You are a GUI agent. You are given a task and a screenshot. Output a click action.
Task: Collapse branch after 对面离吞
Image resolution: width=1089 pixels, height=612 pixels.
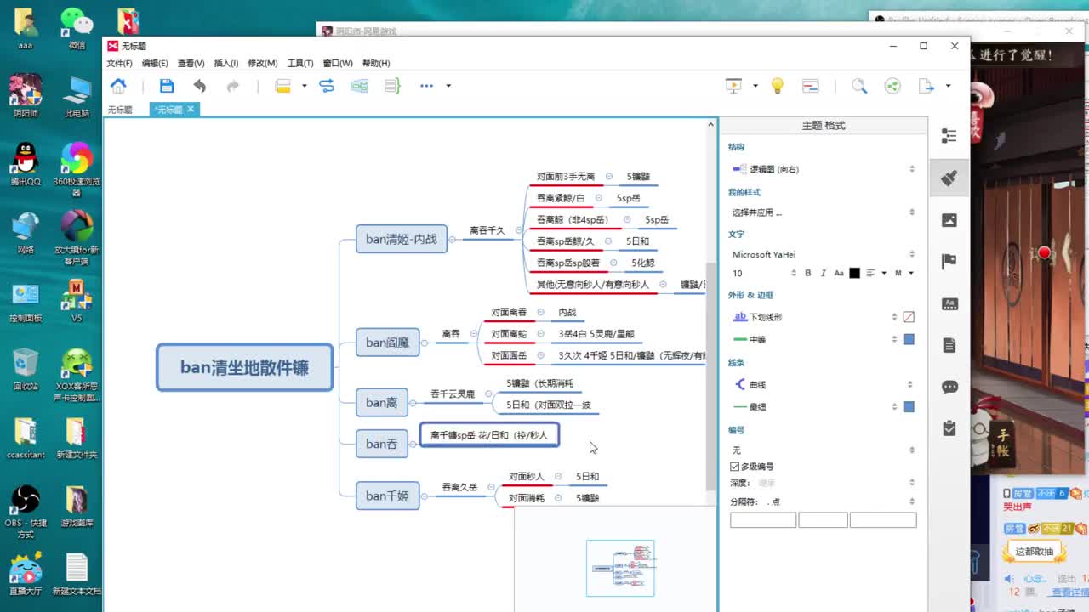(x=541, y=312)
